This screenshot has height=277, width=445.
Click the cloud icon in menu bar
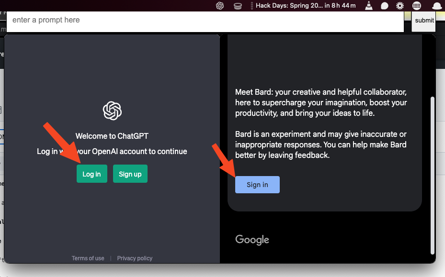point(437,6)
